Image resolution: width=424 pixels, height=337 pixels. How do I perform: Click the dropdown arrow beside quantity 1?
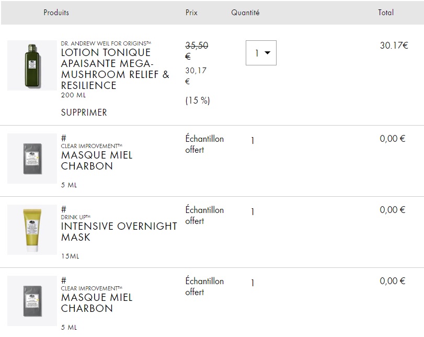click(268, 53)
